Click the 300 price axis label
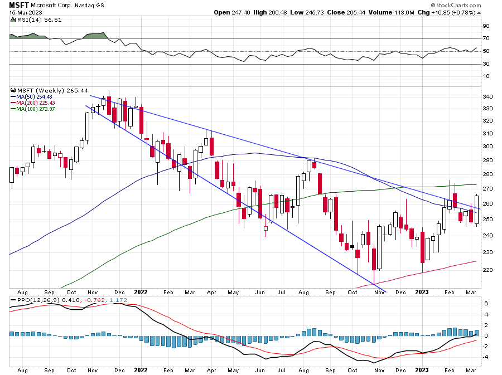The image size is (502, 375). (x=487, y=147)
